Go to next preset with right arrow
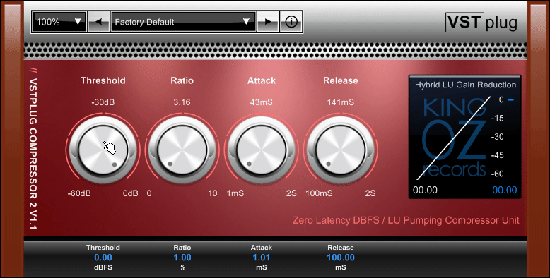 coord(268,22)
